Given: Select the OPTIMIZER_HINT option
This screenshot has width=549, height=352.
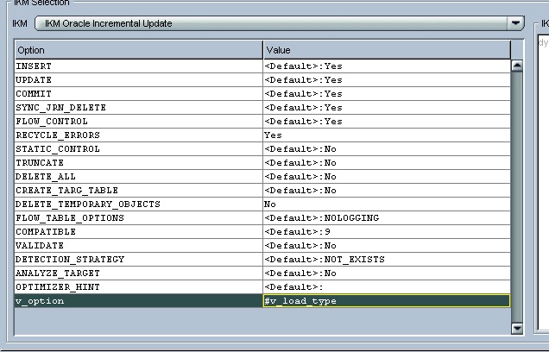Looking at the screenshot, I should pos(139,287).
